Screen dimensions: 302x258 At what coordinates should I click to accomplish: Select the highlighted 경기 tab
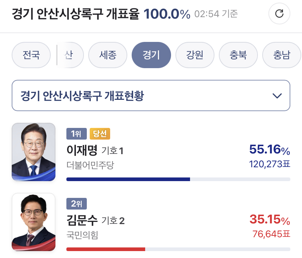(x=151, y=55)
